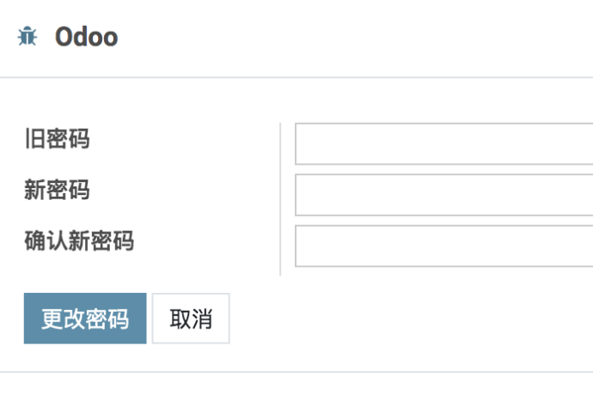593x395 pixels.
Task: Open debug tools via the bug icon
Action: coord(28,37)
